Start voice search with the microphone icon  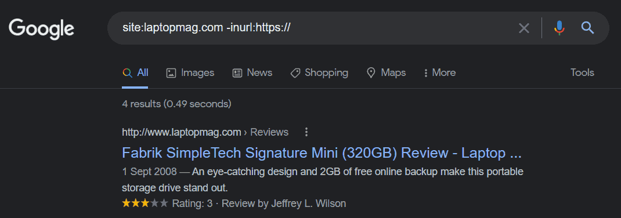click(559, 28)
